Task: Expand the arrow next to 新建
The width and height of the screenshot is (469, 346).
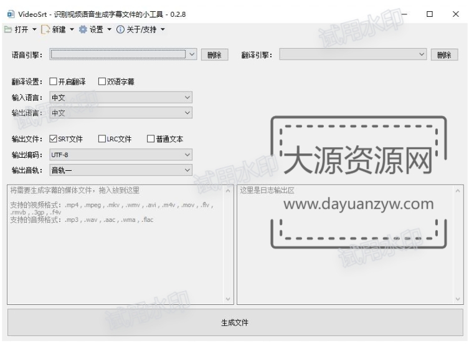Action: tap(72, 29)
